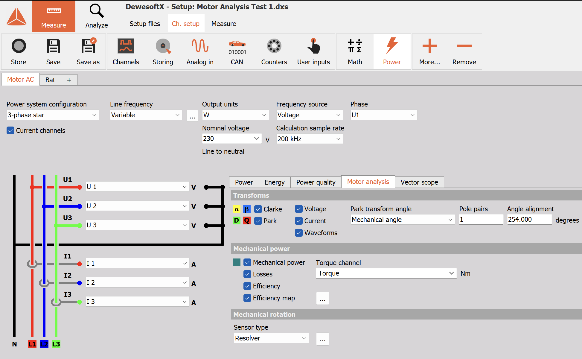Open Analyze mode with magnifier icon
Viewport: 582px width, 359px height.
97,16
